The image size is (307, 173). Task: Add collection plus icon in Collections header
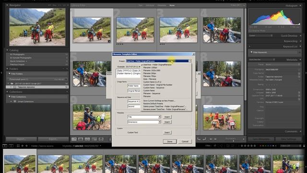point(67,92)
